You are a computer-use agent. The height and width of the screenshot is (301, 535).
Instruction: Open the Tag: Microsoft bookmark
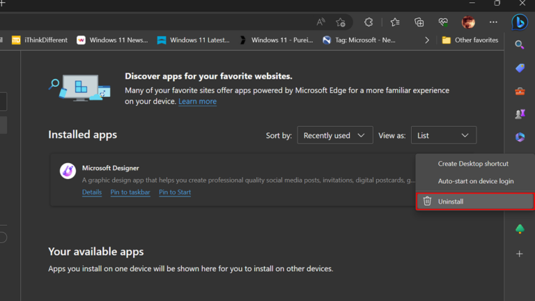[359, 40]
